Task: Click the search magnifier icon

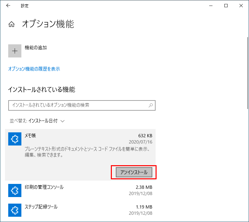Action: [151, 105]
